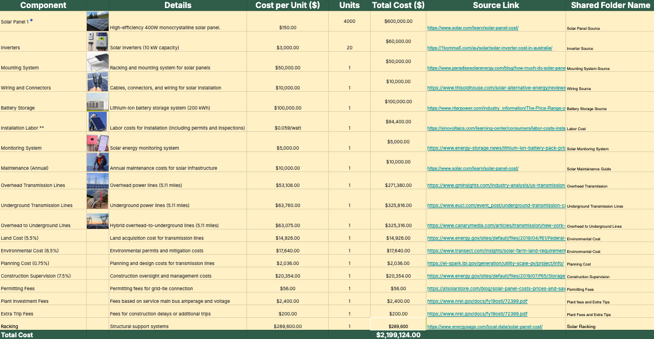Click the Underground Transmission Lines thumbnail image
The width and height of the screenshot is (654, 339).
[x=98, y=200]
